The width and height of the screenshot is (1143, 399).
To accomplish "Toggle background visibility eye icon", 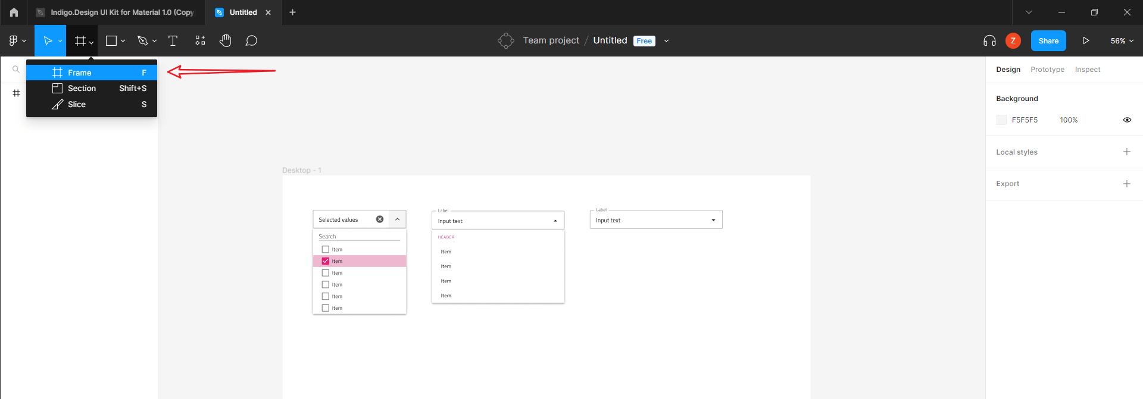I will [x=1127, y=120].
